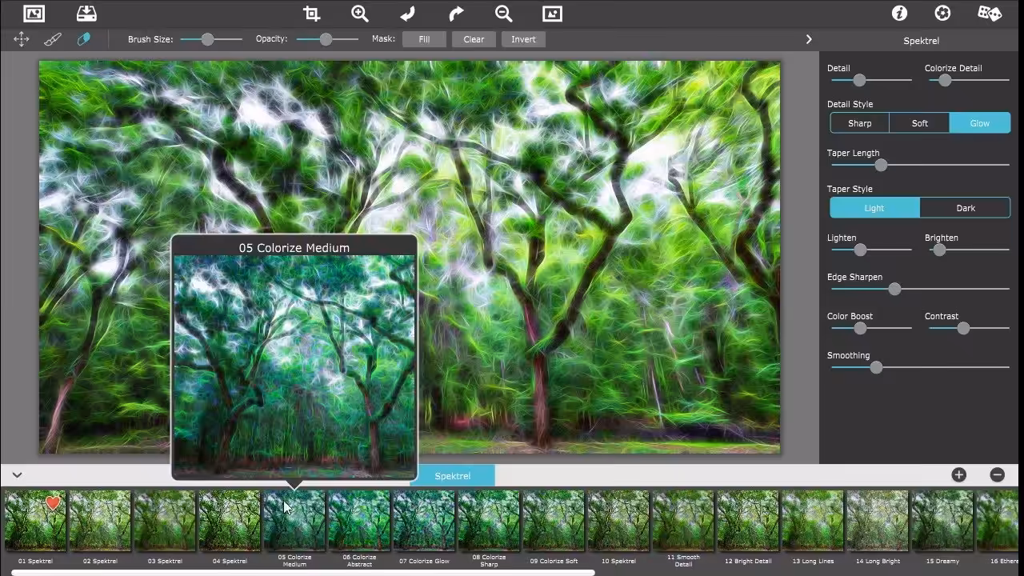Undo the last change
The image size is (1024, 576).
(x=408, y=14)
